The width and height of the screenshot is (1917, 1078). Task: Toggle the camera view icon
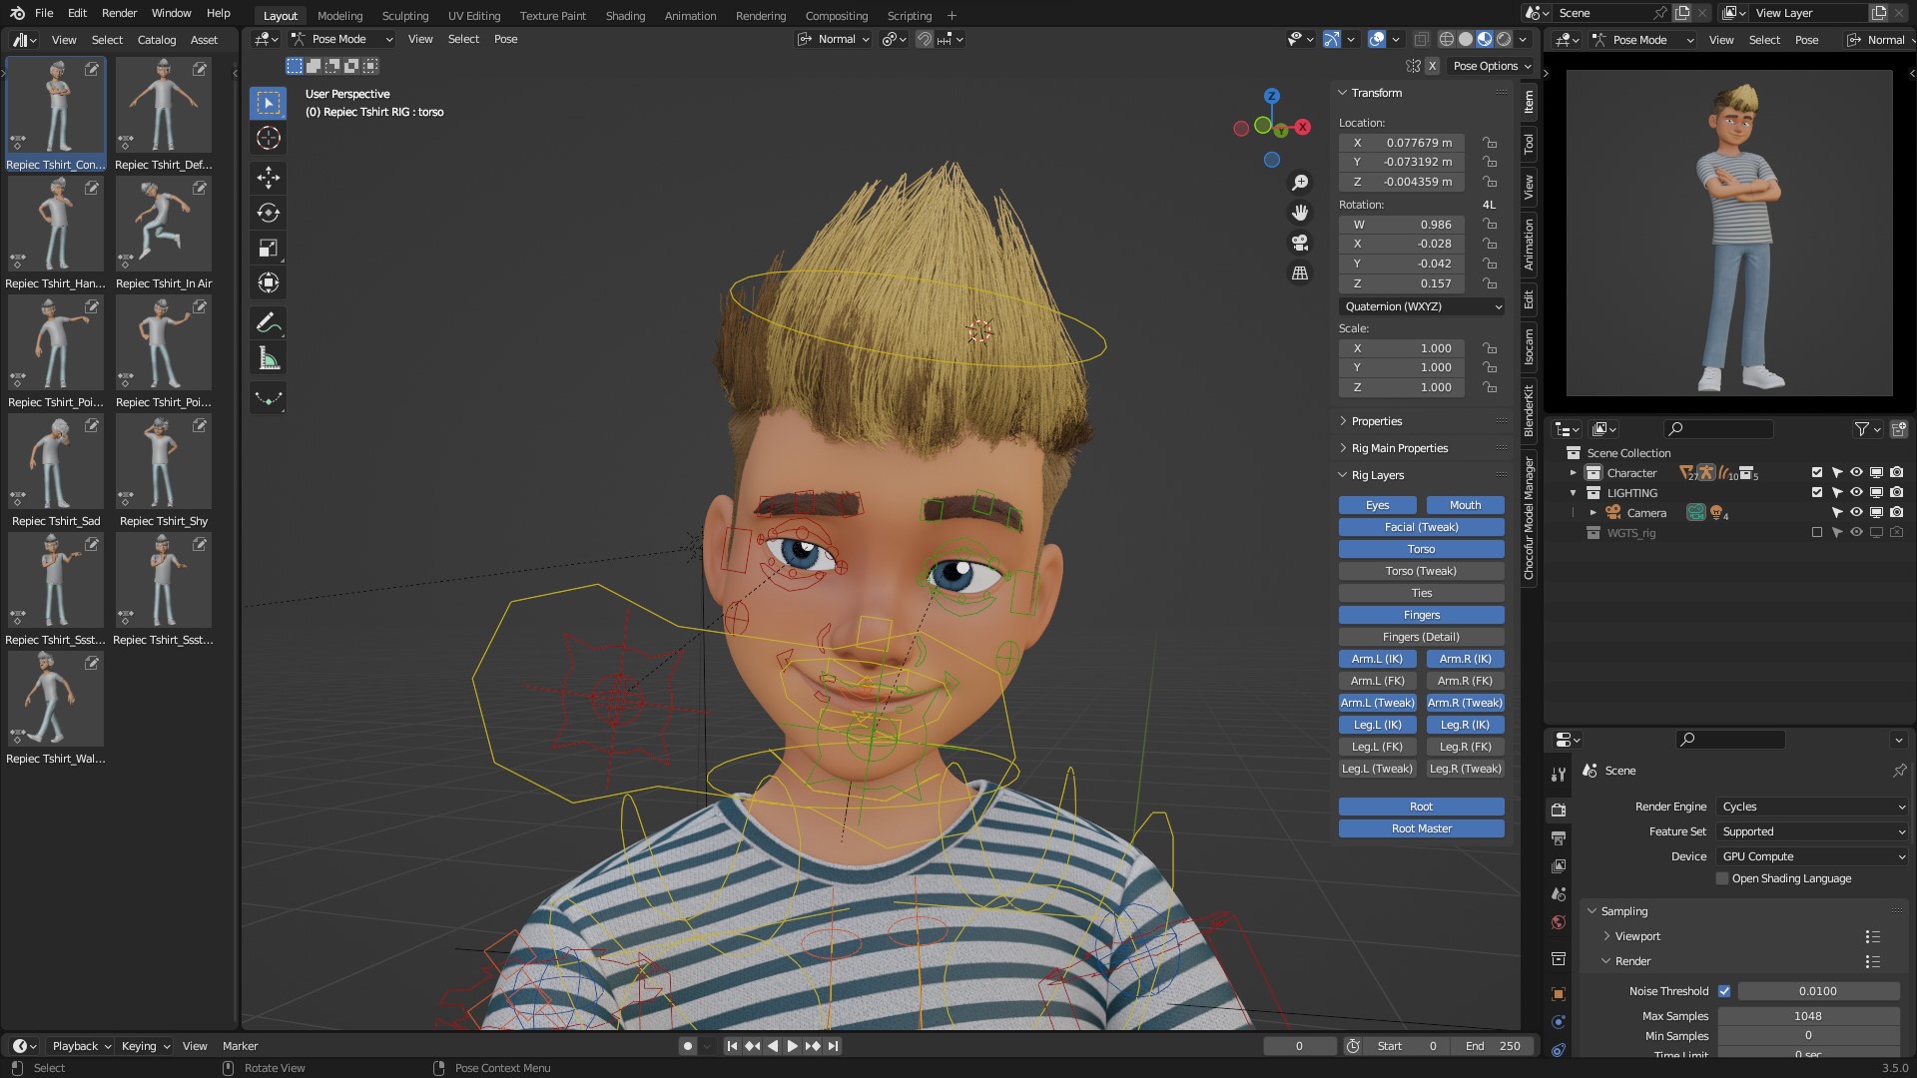tap(1299, 243)
